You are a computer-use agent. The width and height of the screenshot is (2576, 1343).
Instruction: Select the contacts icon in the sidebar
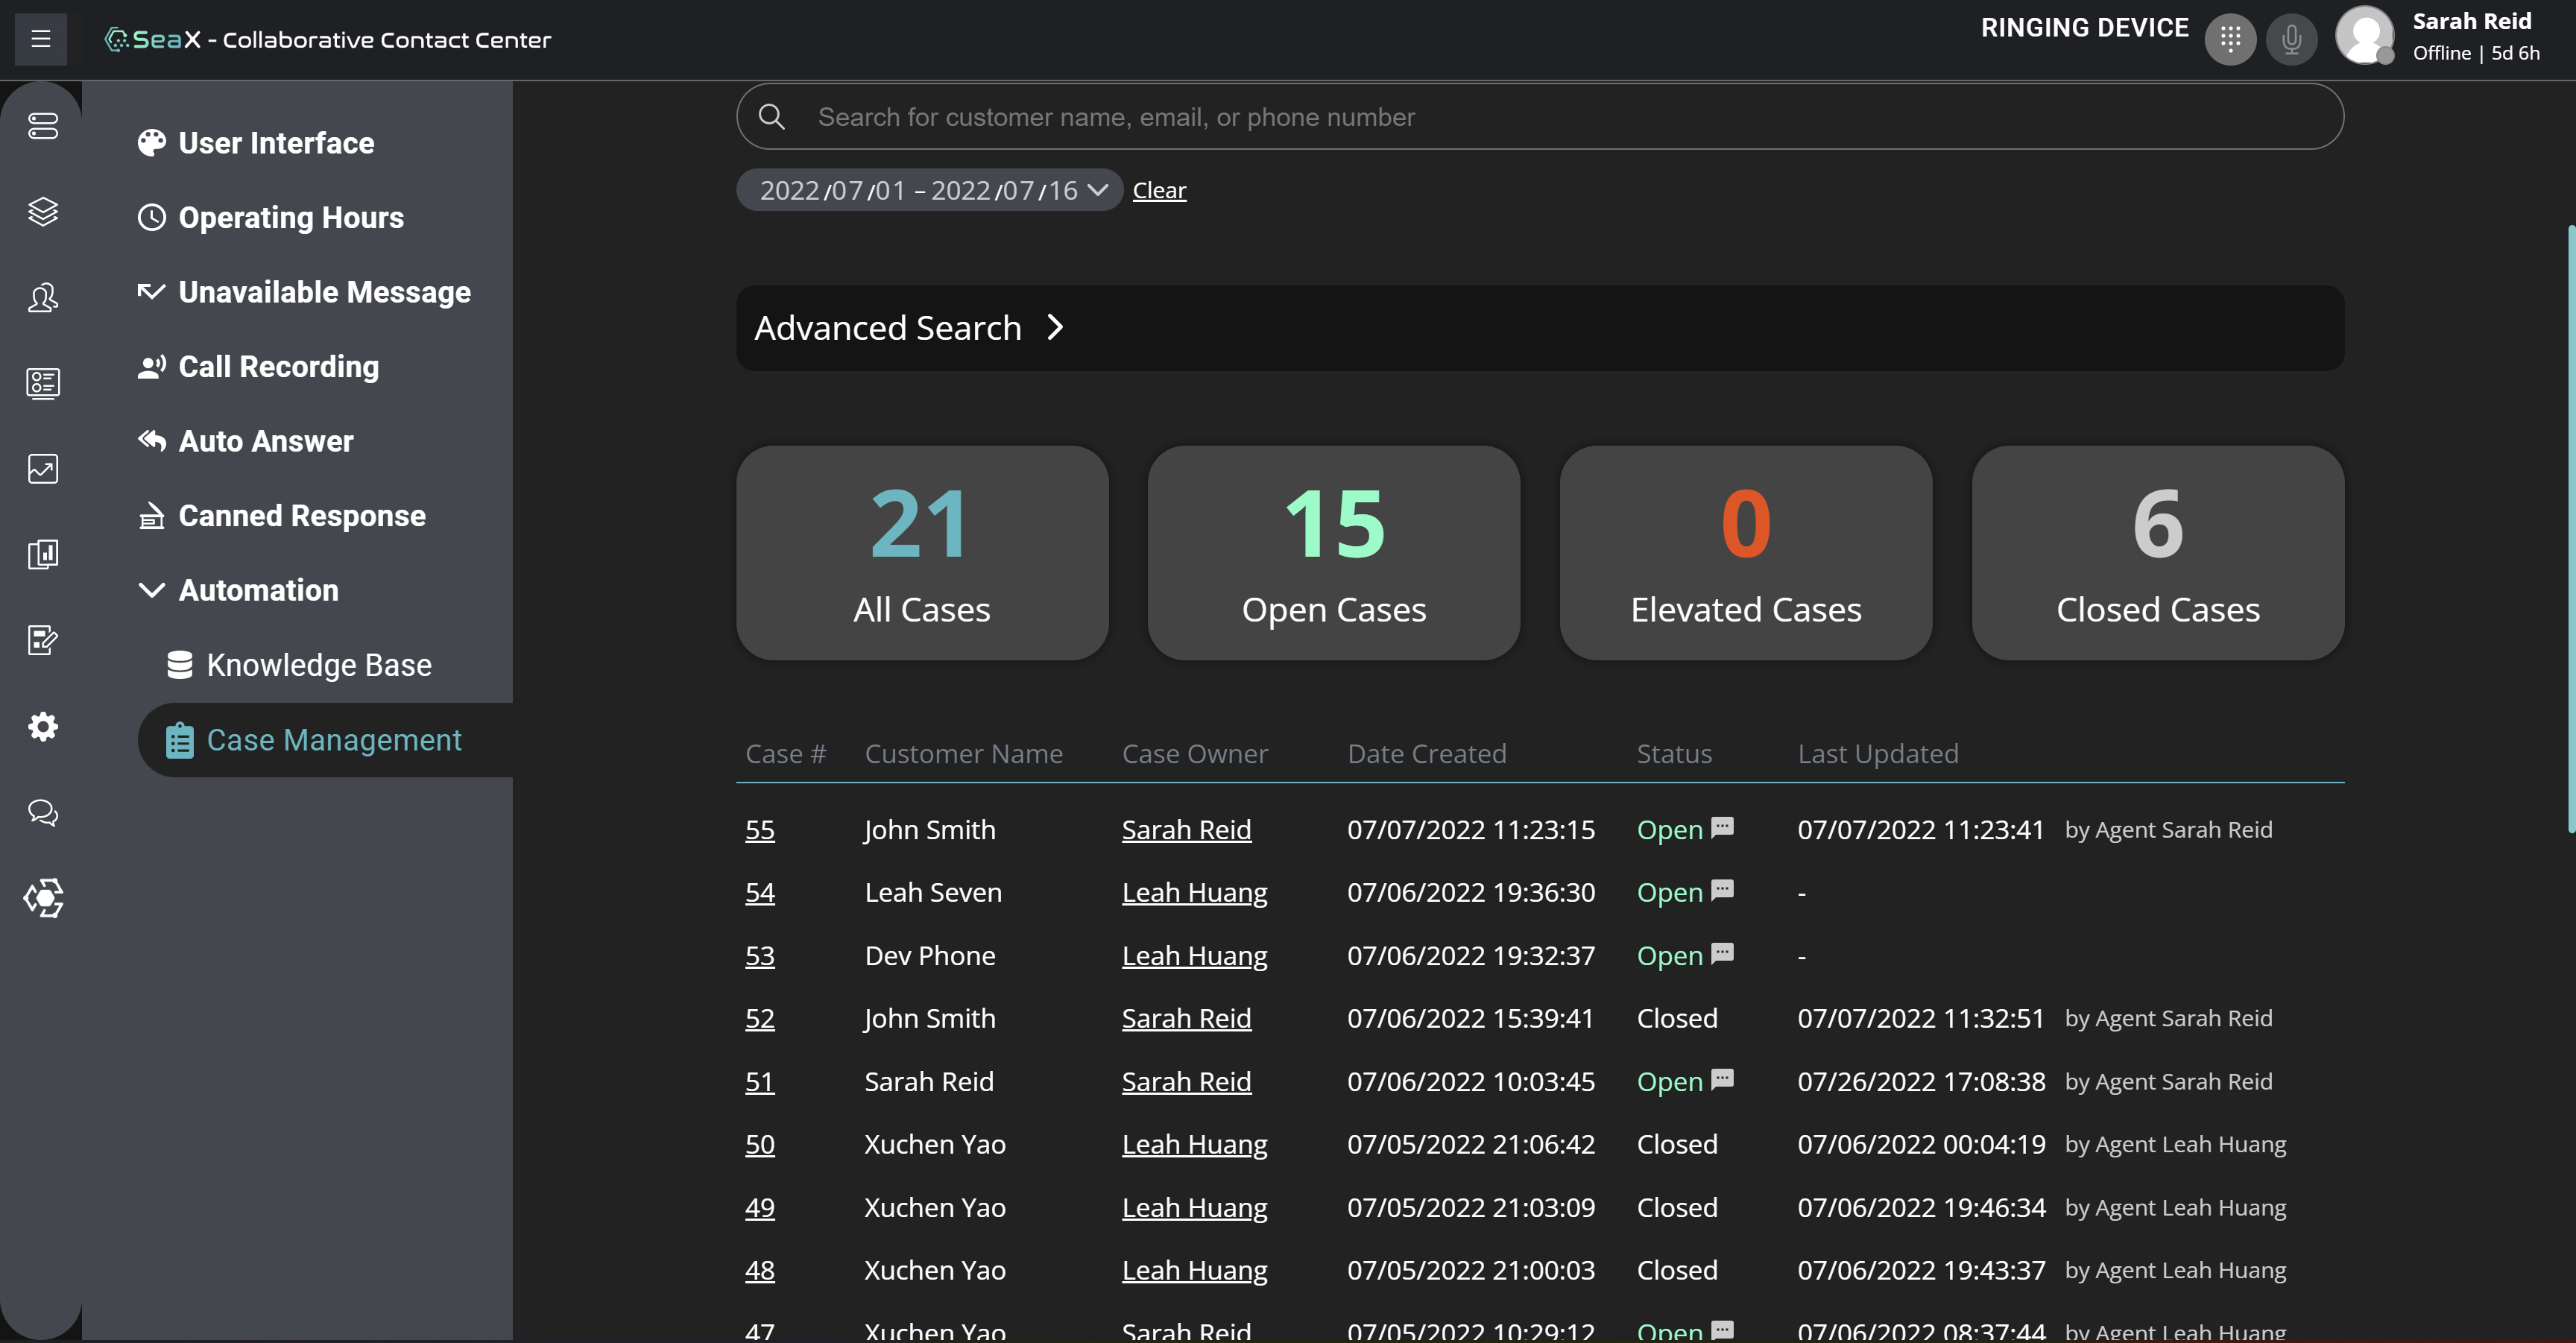pos(42,297)
